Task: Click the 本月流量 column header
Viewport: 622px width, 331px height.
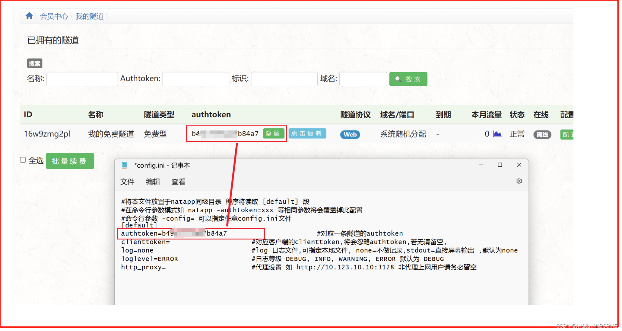Action: tap(486, 114)
